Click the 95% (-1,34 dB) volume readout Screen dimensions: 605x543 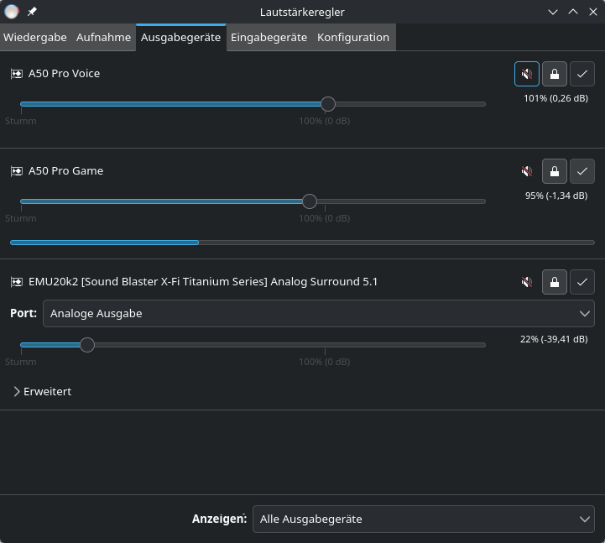pyautogui.click(x=556, y=196)
